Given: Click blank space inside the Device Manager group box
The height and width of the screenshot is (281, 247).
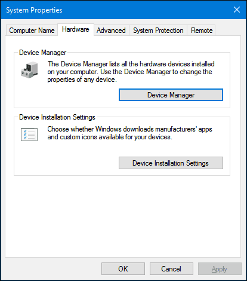Looking at the screenshot, I should click(66, 96).
